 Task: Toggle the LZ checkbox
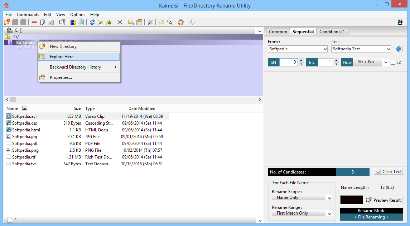pos(393,62)
